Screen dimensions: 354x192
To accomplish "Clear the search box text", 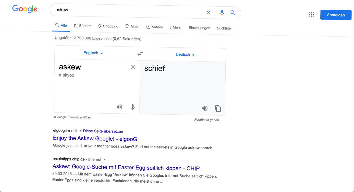I will (208, 12).
